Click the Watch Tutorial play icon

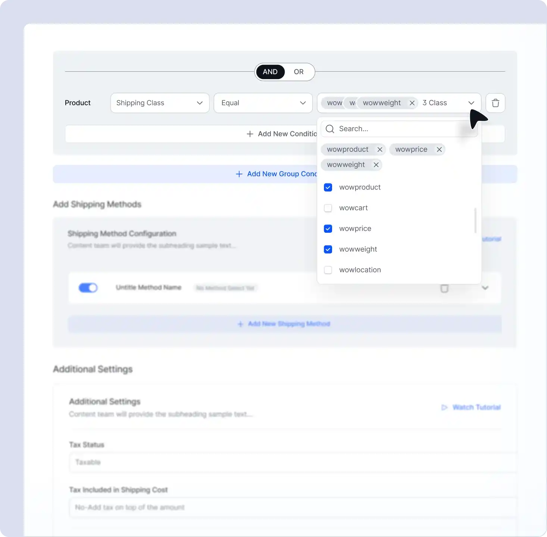click(444, 407)
